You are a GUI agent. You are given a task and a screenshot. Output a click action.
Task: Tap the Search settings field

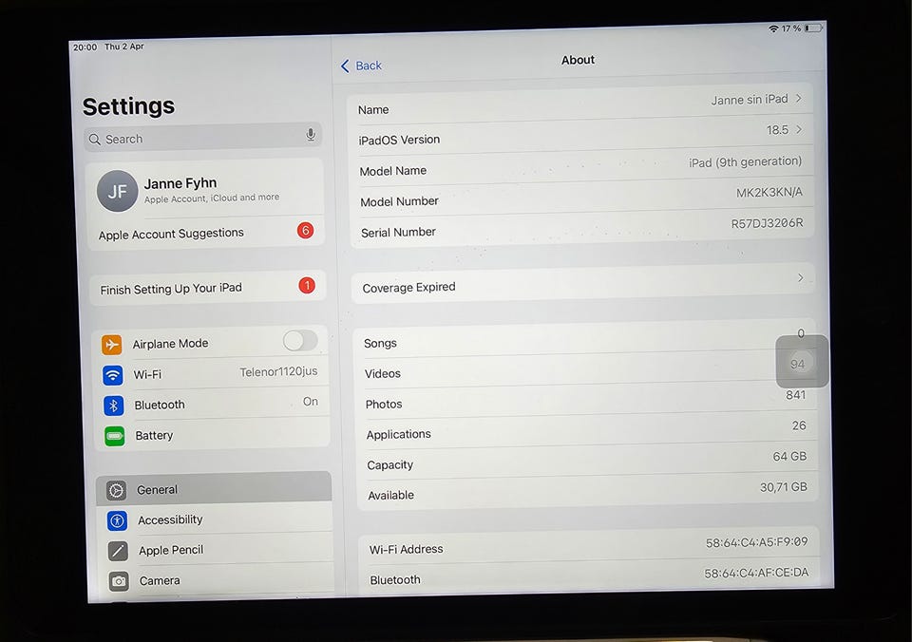[x=202, y=138]
